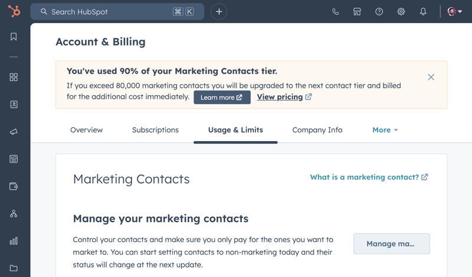Viewport: 472px width, 277px height.
Task: Open the calling phone icon
Action: 335,12
